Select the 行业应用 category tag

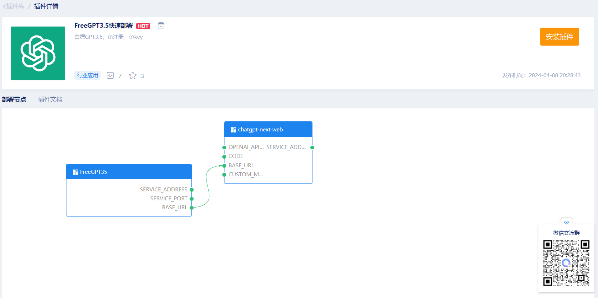pos(87,75)
